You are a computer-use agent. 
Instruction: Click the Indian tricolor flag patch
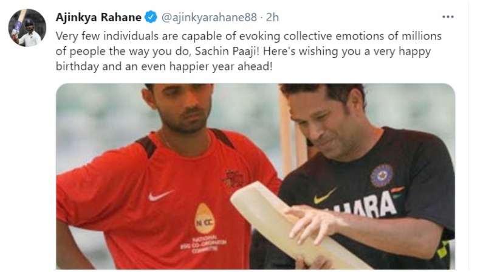tap(397, 192)
